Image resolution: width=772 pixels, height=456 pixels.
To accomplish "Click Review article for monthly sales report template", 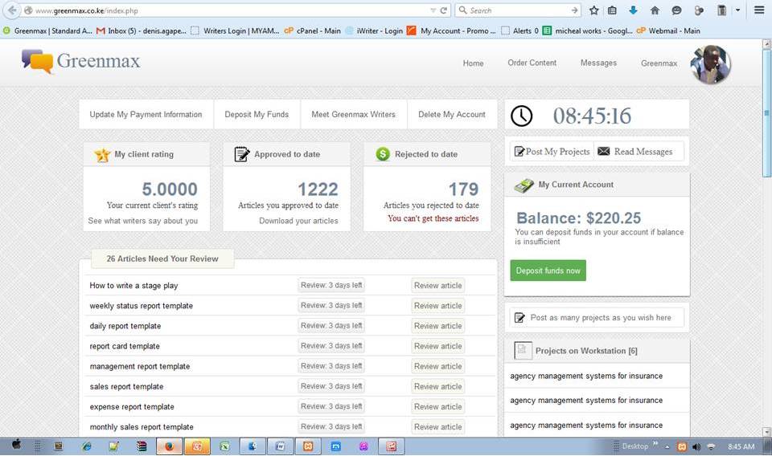I will [437, 427].
